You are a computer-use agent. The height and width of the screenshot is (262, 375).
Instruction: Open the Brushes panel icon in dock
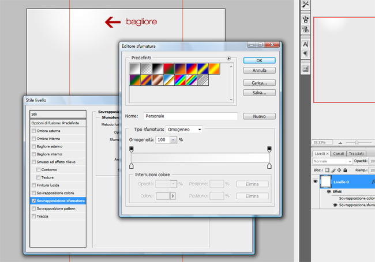305,20
